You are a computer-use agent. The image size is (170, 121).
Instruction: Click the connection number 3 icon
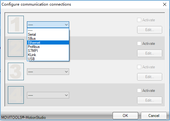pos(16,71)
